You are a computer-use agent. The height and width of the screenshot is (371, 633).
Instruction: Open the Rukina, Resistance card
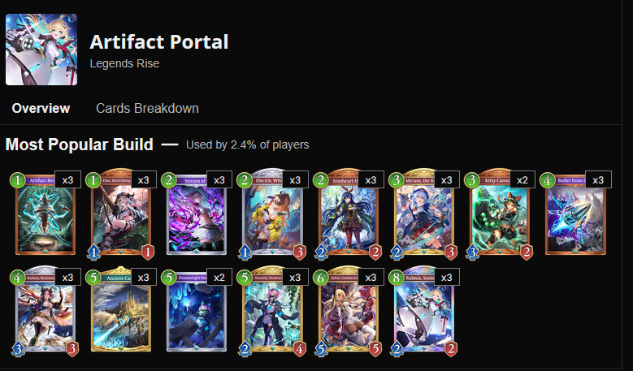pos(46,312)
